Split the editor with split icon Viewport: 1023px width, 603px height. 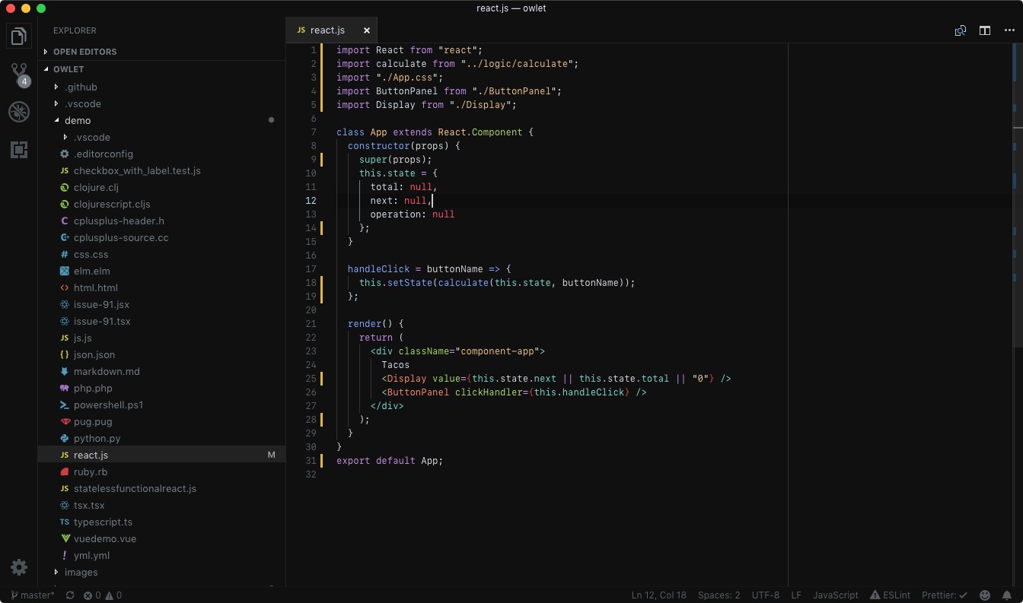pos(985,30)
